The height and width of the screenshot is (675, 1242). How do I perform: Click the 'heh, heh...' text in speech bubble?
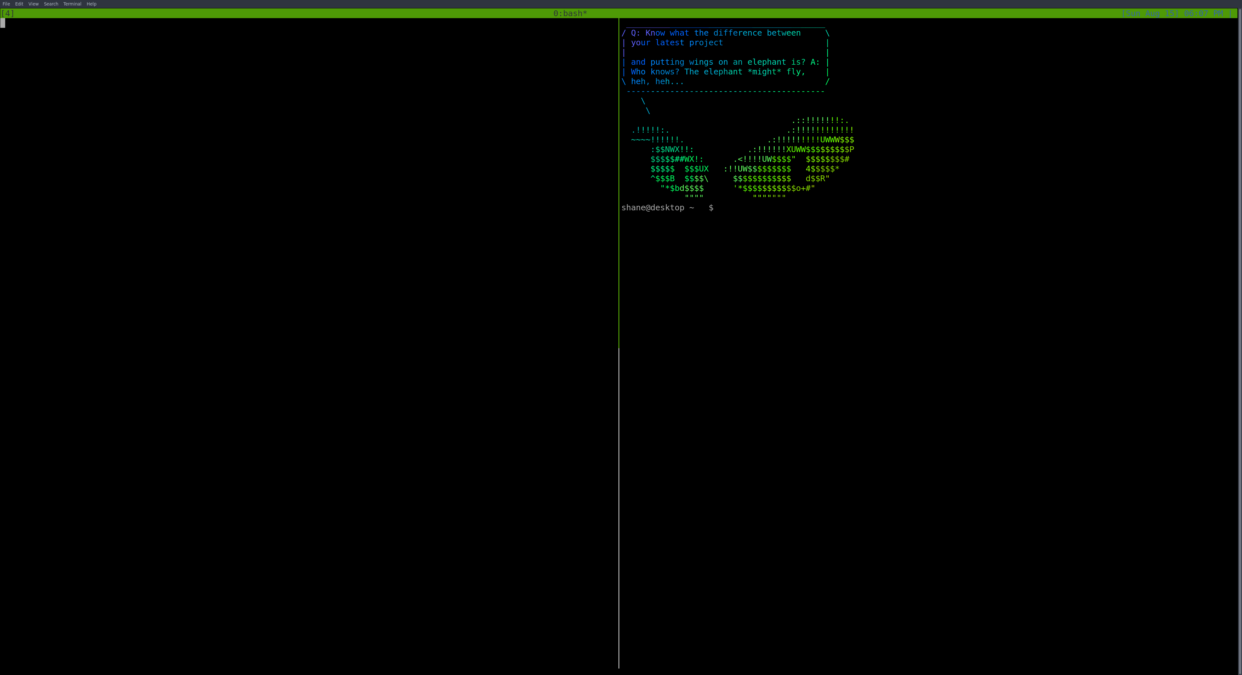click(657, 82)
